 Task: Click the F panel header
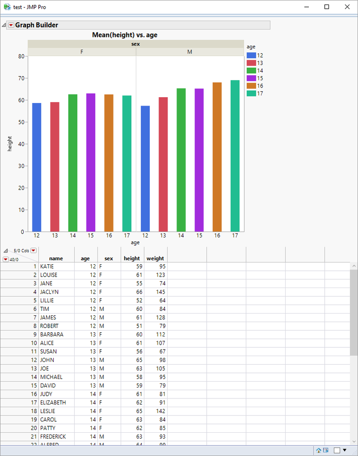82,52
